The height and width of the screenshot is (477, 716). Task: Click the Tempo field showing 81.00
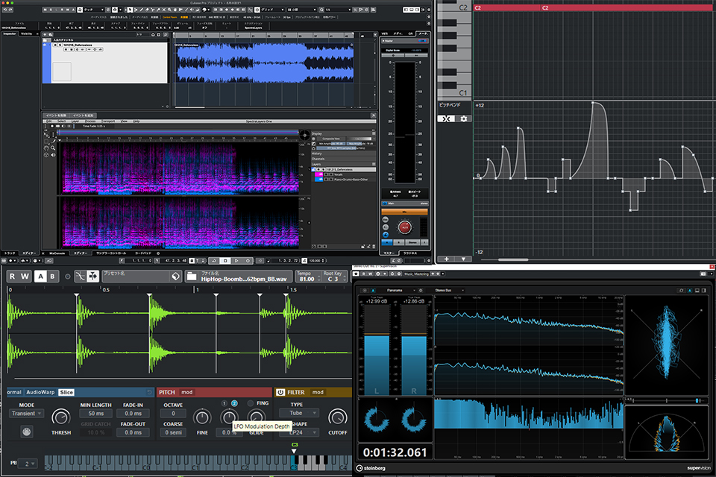pos(307,277)
